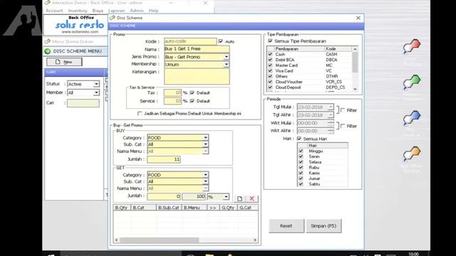
Task: Click the Reset button
Action: [x=286, y=226]
